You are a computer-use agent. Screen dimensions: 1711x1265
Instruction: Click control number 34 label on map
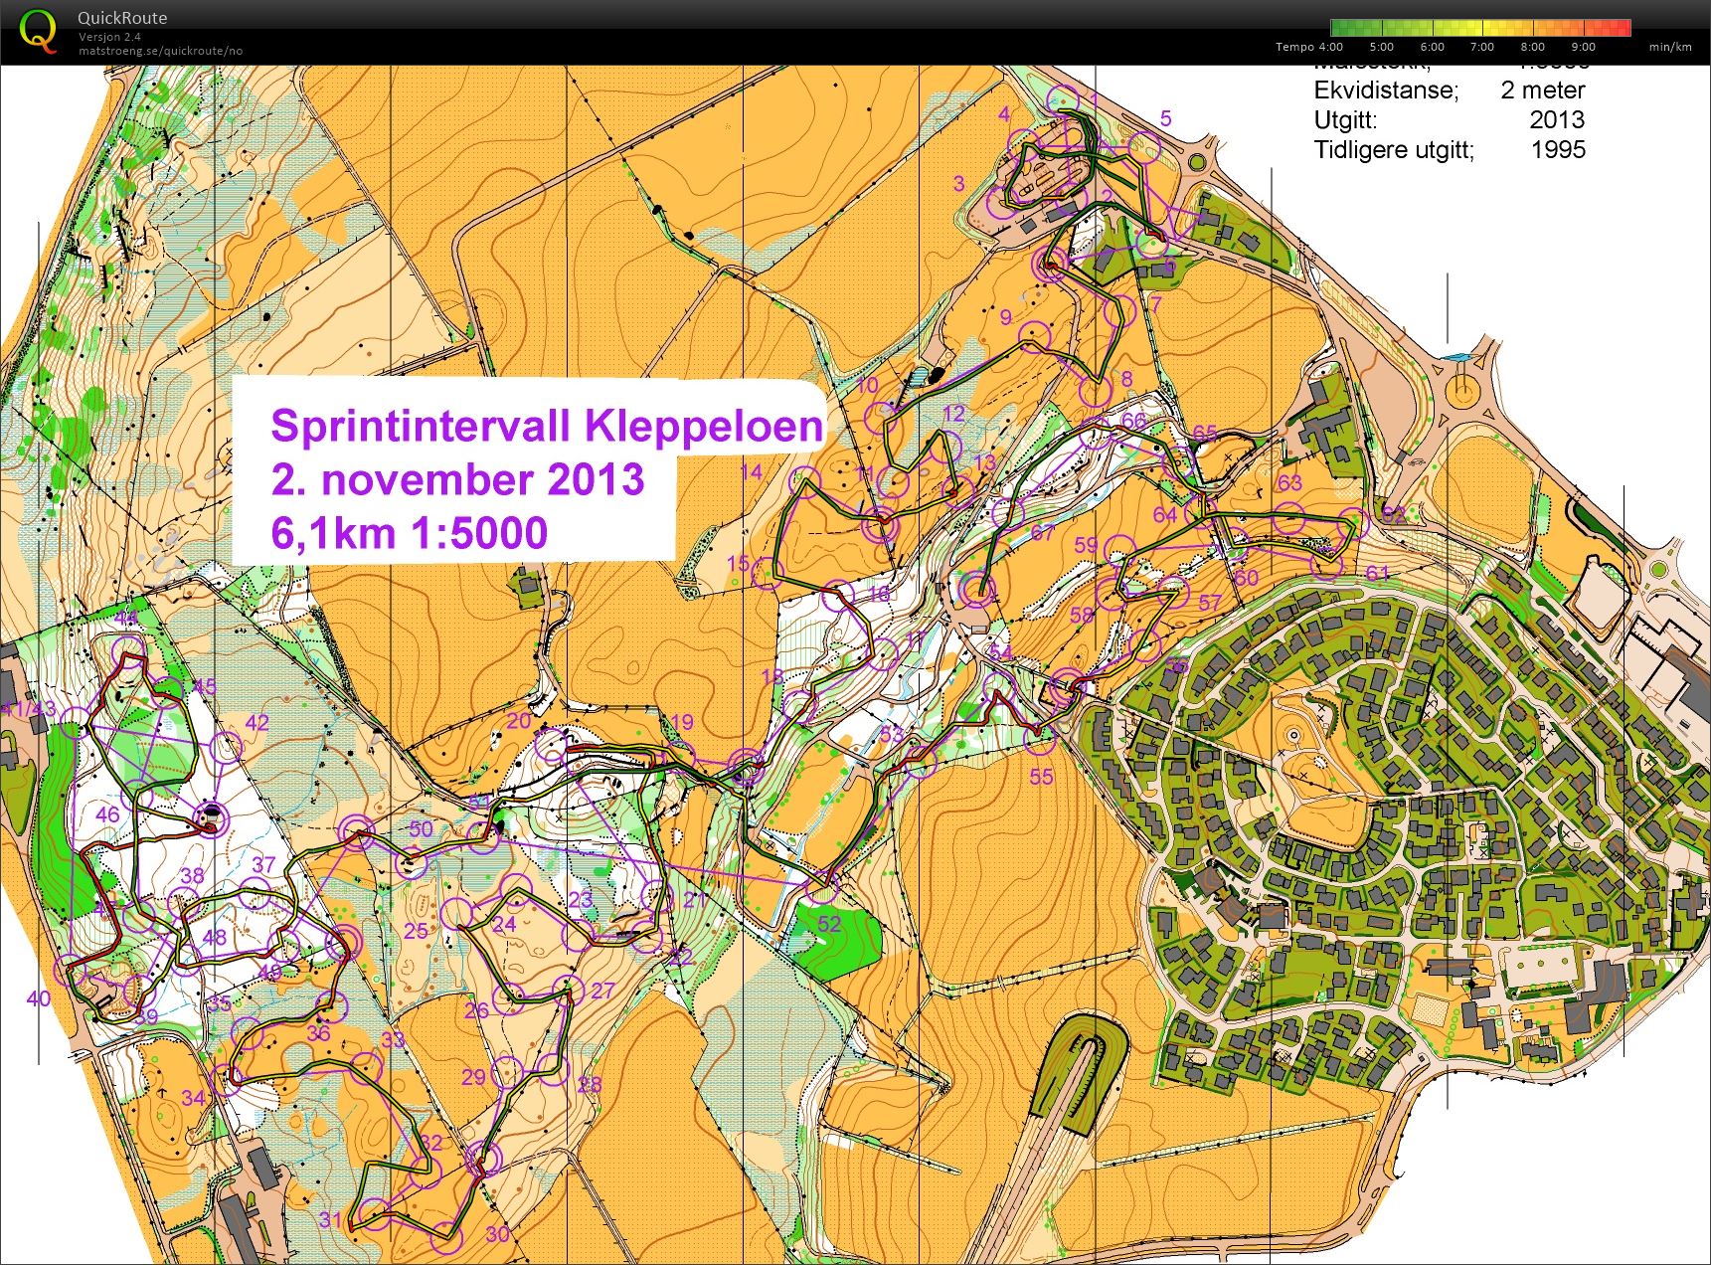pos(193,1097)
